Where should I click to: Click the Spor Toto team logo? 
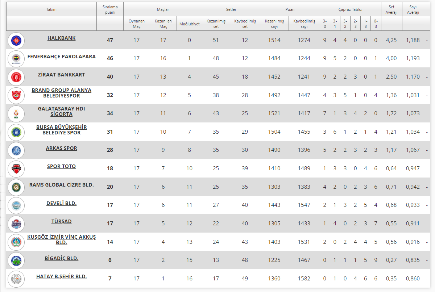click(16, 169)
